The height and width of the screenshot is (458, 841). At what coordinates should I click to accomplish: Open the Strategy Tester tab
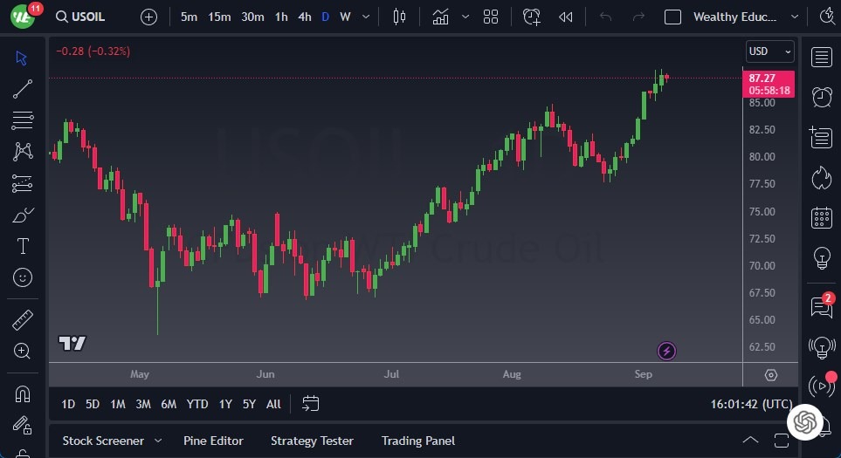coord(312,441)
